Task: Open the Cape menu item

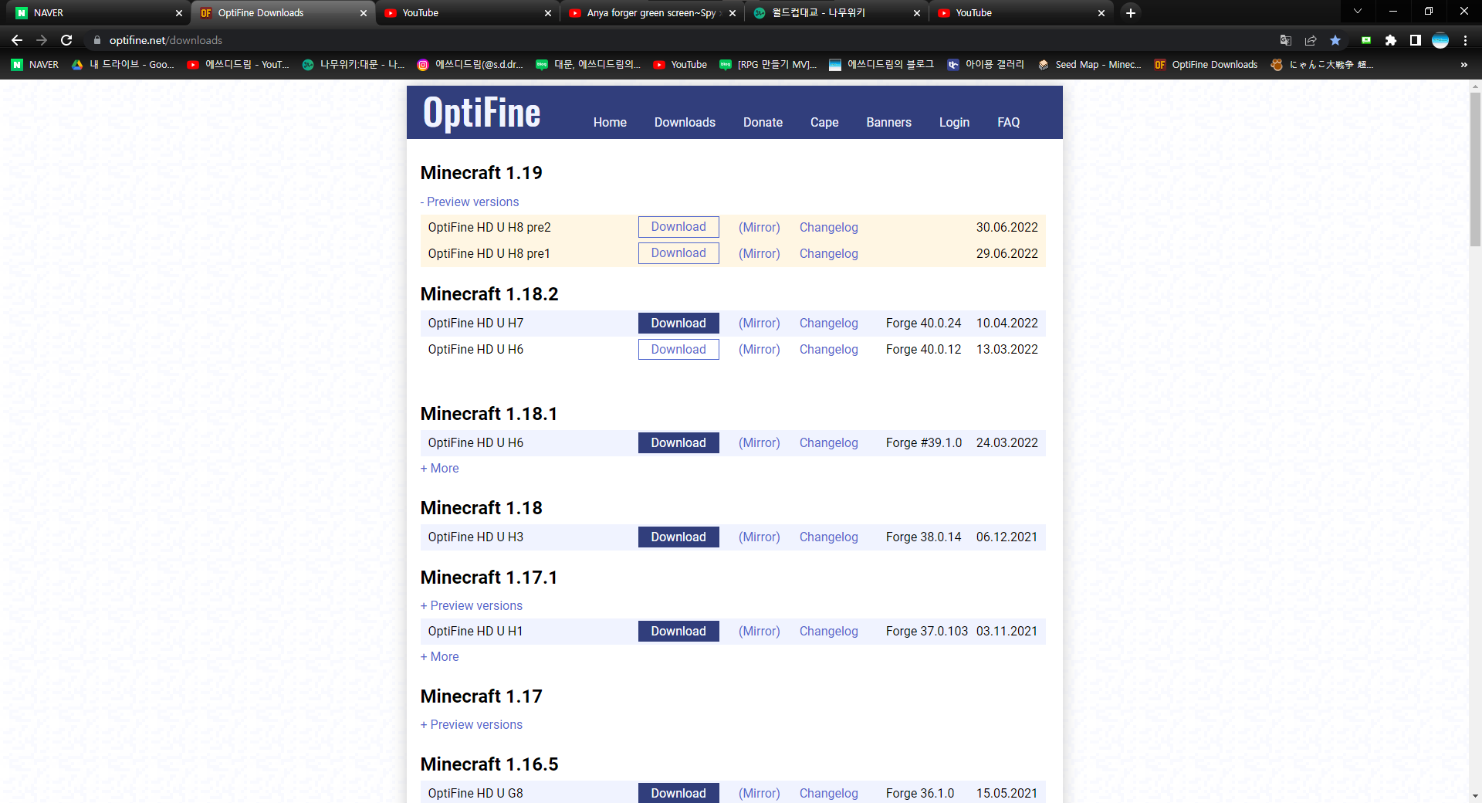Action: 824,122
